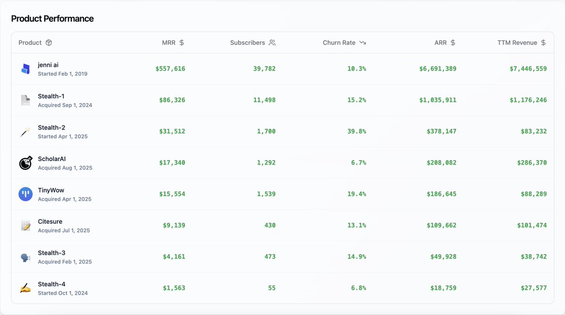This screenshot has height=315, width=565.
Task: Click TinyWow churn rate 19.4%
Action: coord(357,194)
